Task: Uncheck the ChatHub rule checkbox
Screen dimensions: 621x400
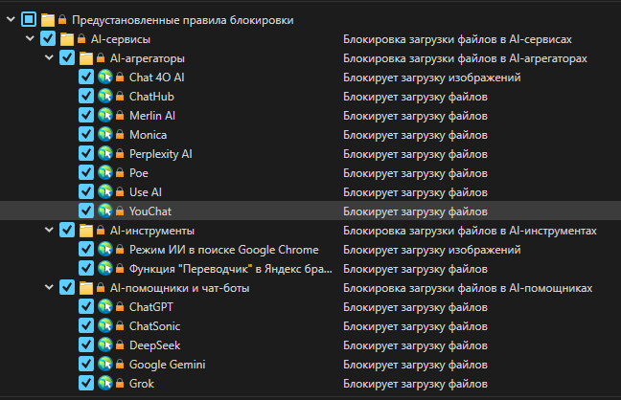Action: point(86,97)
